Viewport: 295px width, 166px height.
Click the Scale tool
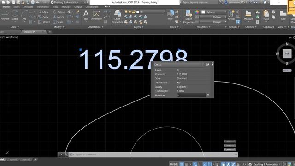click(x=58, y=22)
